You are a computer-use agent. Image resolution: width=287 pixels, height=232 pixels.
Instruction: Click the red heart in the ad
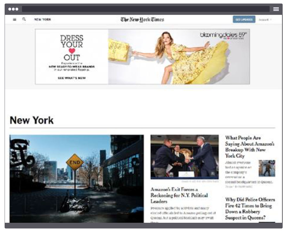click(x=72, y=51)
